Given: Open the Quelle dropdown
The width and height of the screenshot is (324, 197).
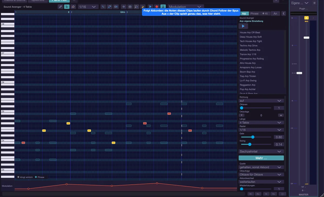Looking at the screenshot, I should (x=261, y=167).
